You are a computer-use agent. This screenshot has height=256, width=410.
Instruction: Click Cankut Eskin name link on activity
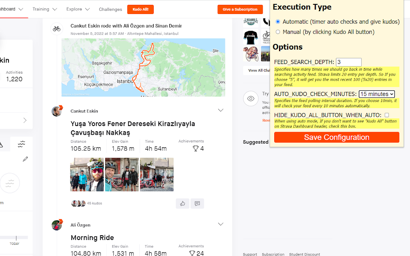coord(84,111)
